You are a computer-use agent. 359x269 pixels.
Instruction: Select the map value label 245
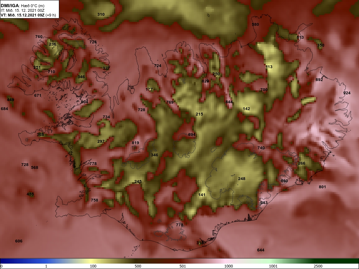pos(138,181)
